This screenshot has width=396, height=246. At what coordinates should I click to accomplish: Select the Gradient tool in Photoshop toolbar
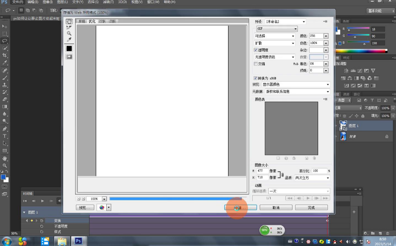5,107
